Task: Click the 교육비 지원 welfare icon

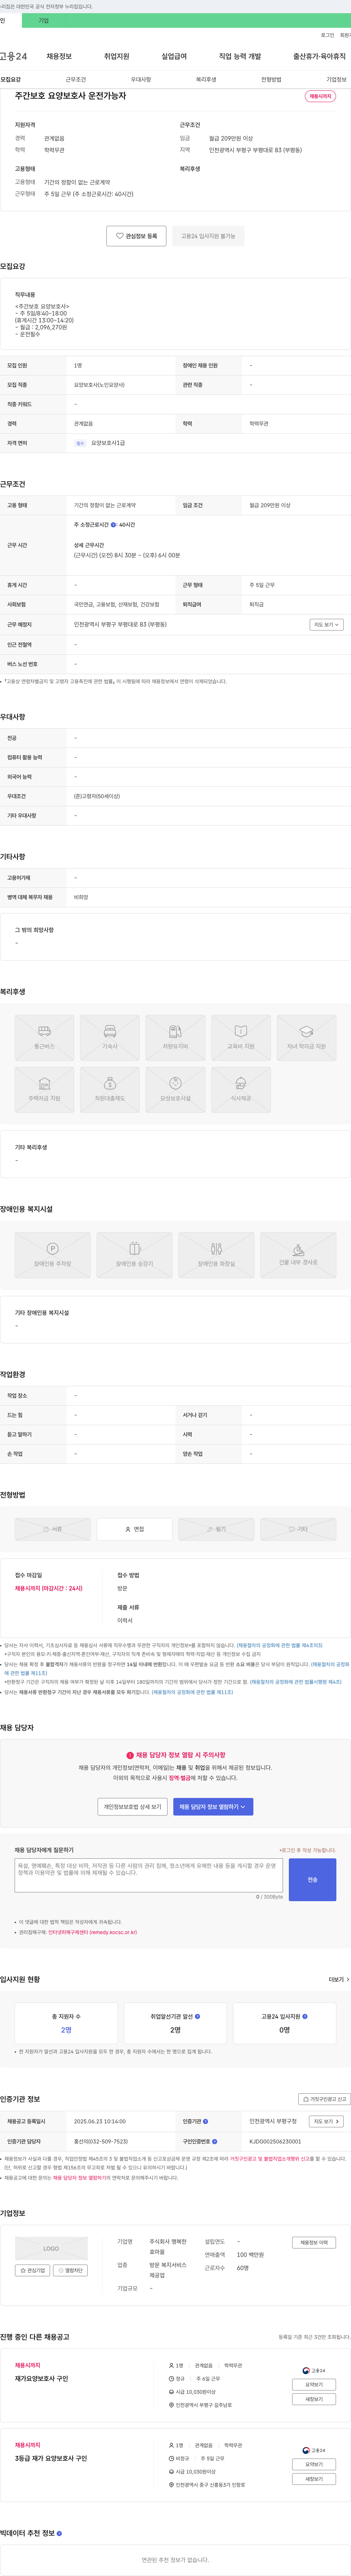Action: point(241,1038)
